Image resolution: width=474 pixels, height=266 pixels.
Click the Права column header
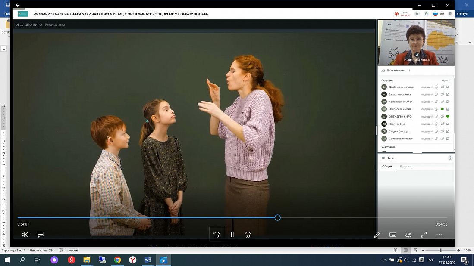coord(446,80)
